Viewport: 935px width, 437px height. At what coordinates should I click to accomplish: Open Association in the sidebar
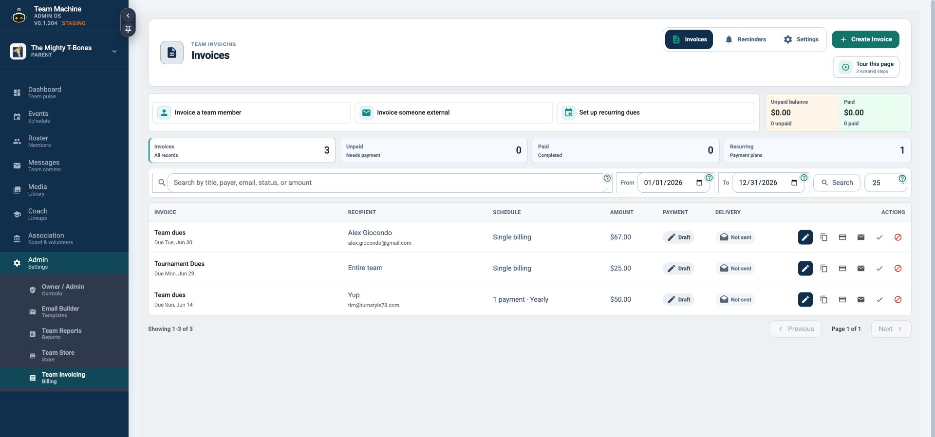click(x=64, y=238)
